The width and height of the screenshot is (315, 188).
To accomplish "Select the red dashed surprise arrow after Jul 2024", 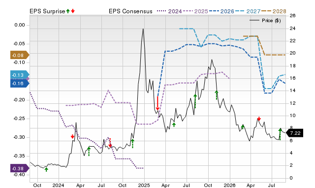I will pos(110,143).
